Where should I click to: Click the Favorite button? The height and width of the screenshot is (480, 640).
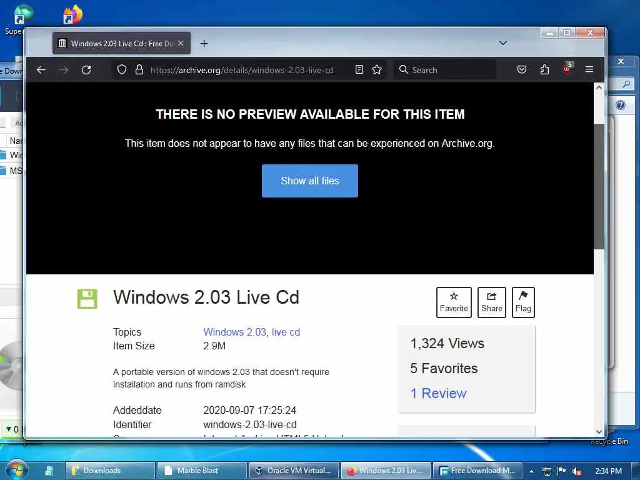click(x=454, y=302)
